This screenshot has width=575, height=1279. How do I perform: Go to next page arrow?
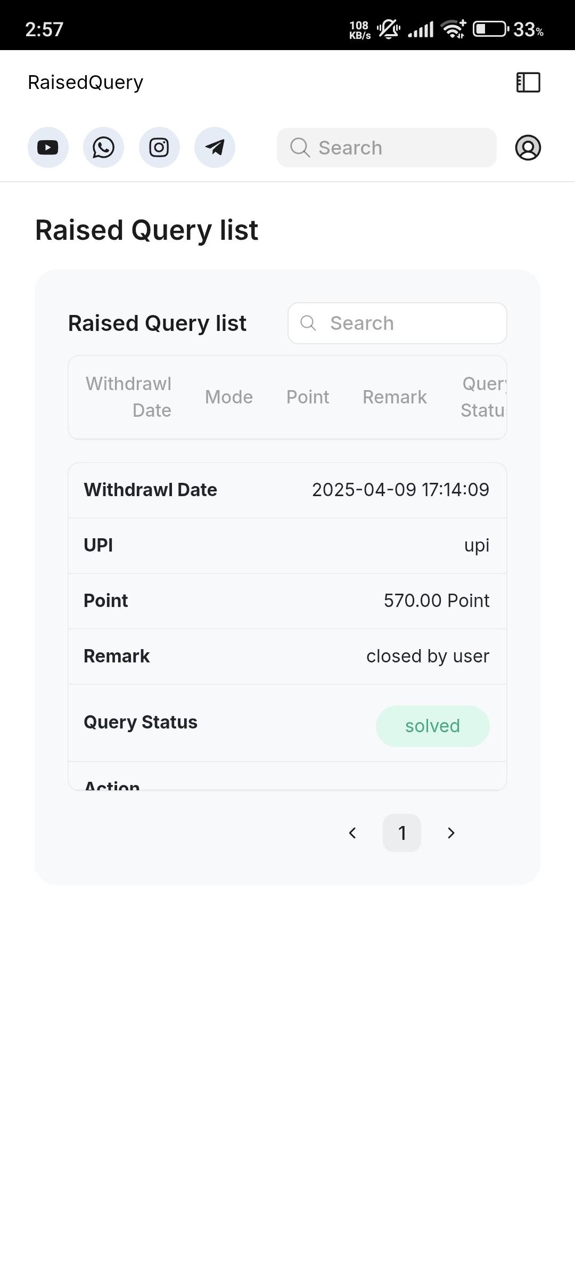[451, 833]
